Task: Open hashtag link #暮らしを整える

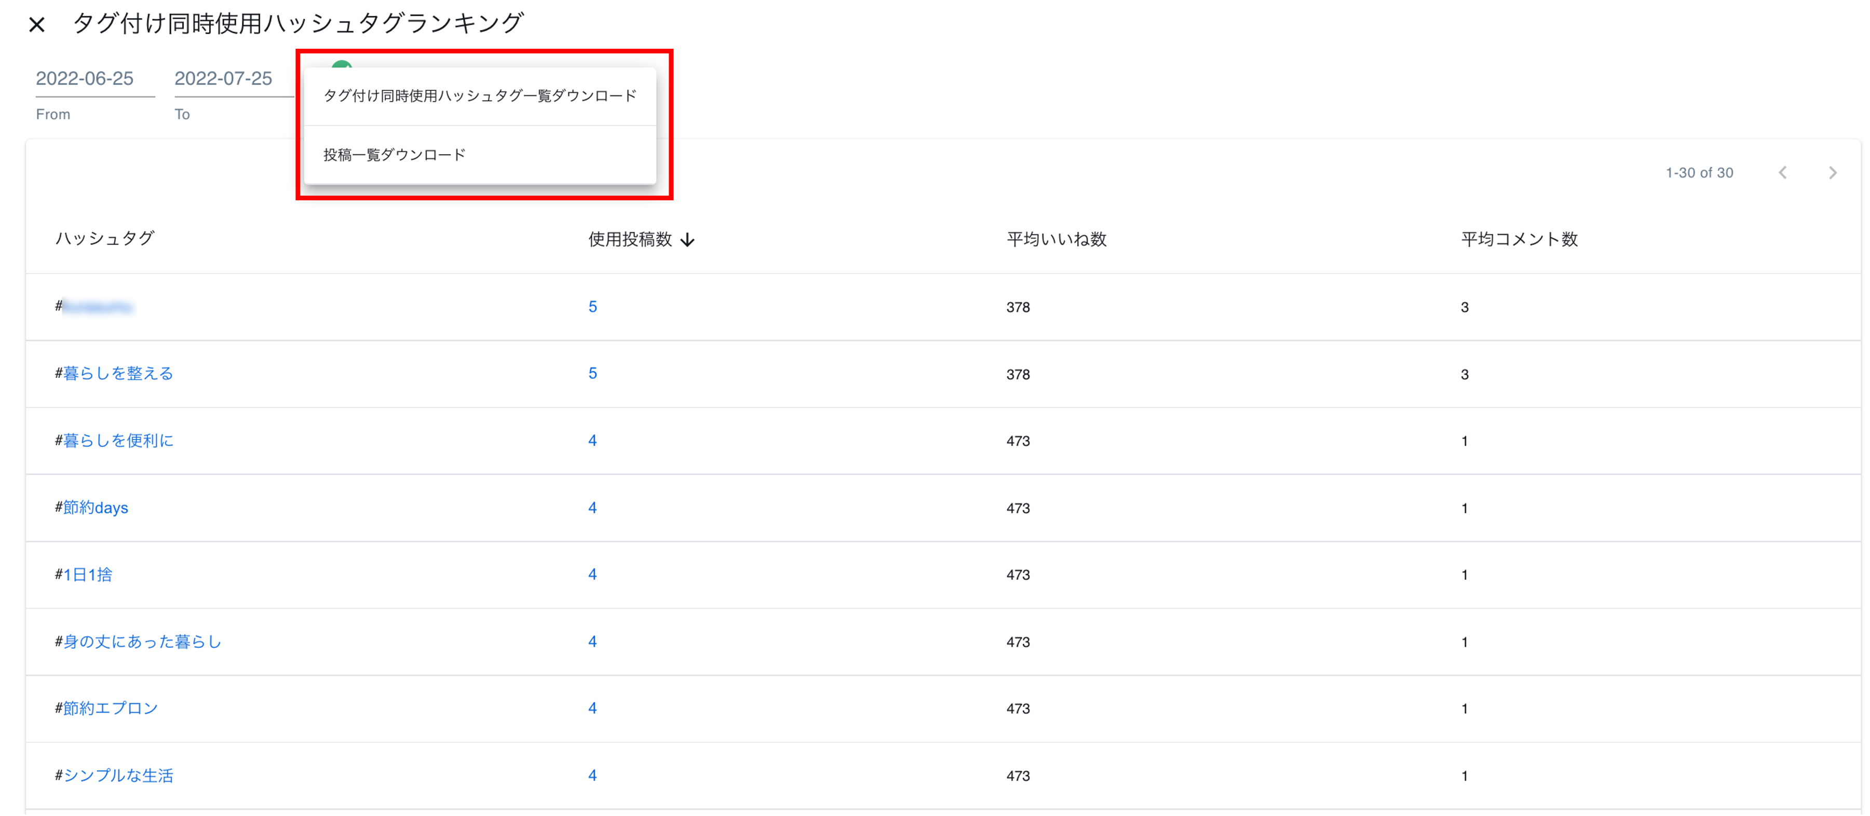Action: click(x=118, y=373)
